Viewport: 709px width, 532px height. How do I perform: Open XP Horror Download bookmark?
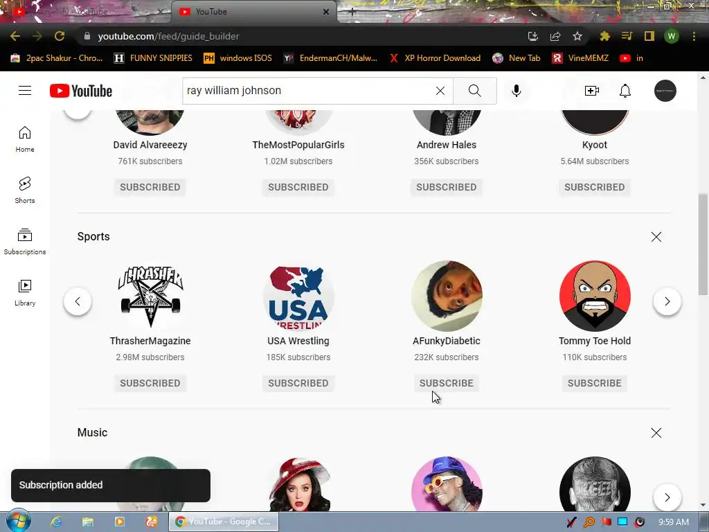tap(435, 58)
